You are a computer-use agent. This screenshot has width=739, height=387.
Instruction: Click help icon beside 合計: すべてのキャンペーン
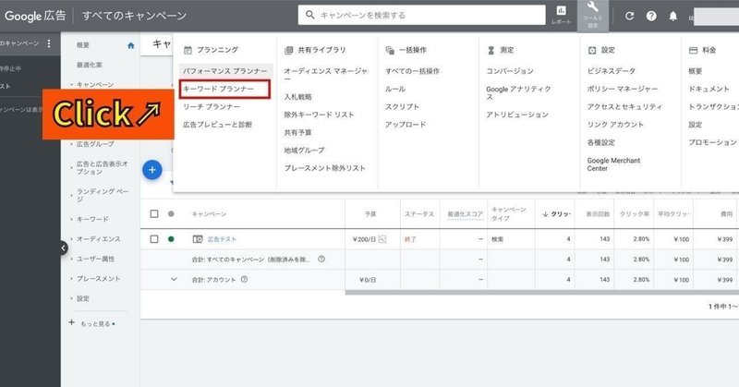click(321, 259)
